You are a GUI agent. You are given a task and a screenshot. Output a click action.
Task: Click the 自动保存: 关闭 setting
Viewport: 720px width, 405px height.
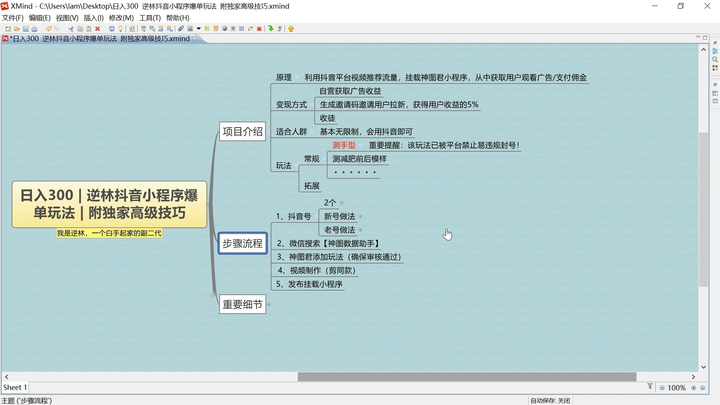[550, 400]
